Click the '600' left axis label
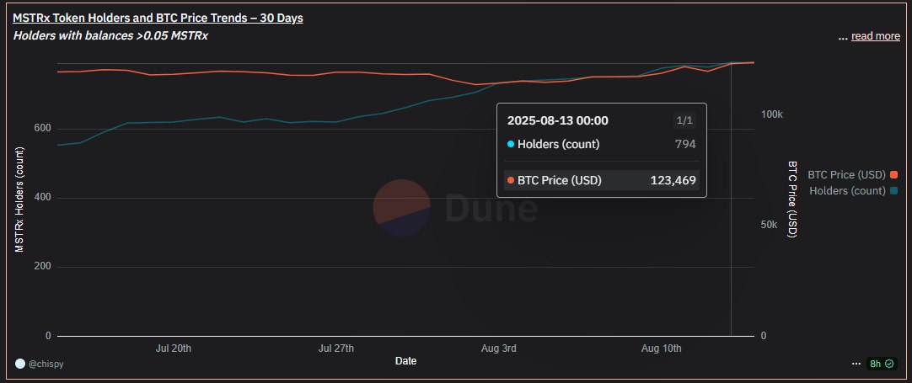Viewport: 912px width, 383px height. (x=43, y=129)
